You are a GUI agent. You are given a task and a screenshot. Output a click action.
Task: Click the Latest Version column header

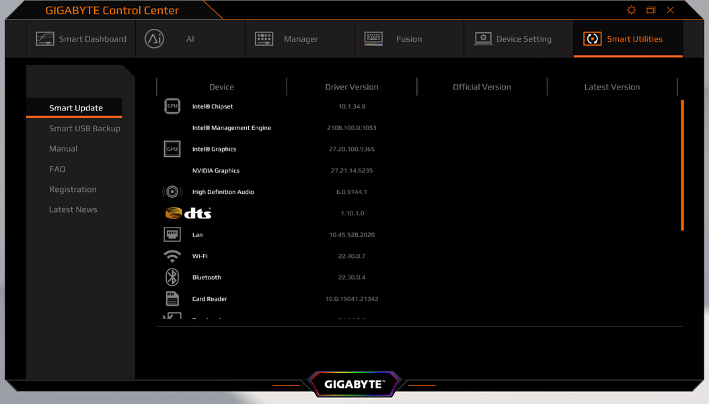[x=612, y=87]
